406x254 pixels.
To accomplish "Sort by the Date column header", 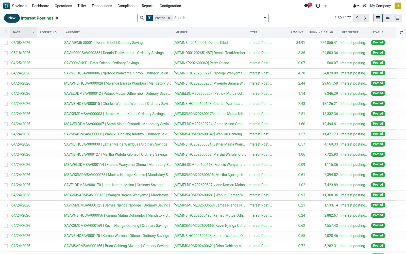I will coord(24,32).
